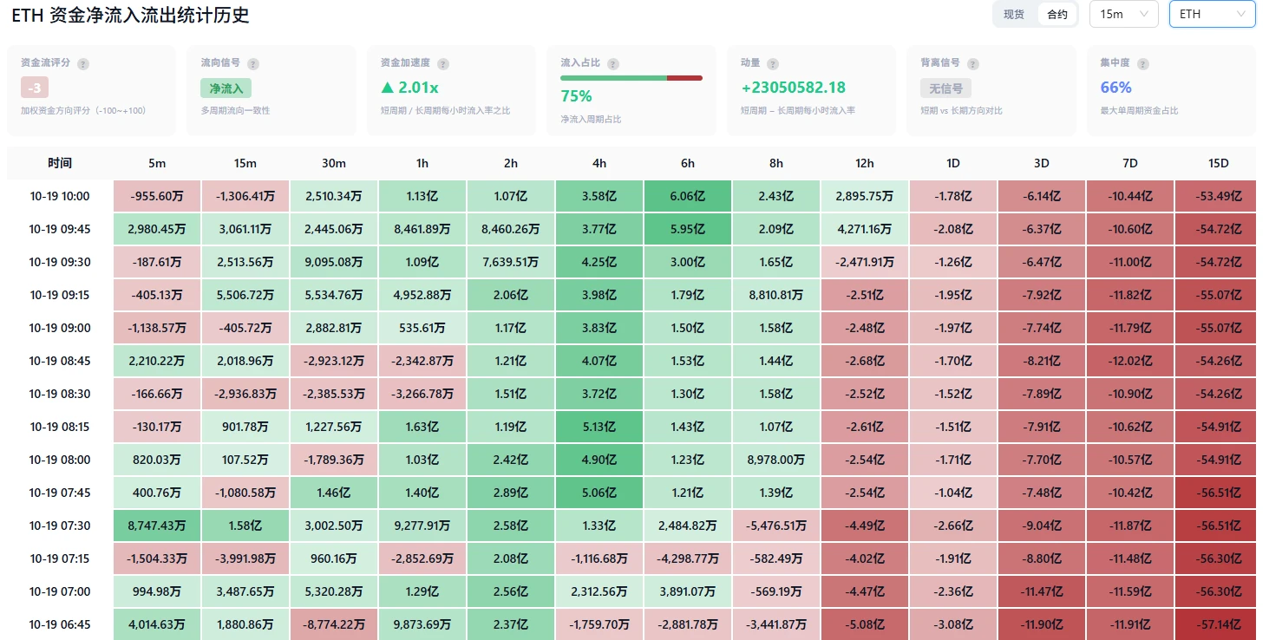Select the +23050582.18 momentum value
The width and height of the screenshot is (1269, 640).
pyautogui.click(x=793, y=88)
